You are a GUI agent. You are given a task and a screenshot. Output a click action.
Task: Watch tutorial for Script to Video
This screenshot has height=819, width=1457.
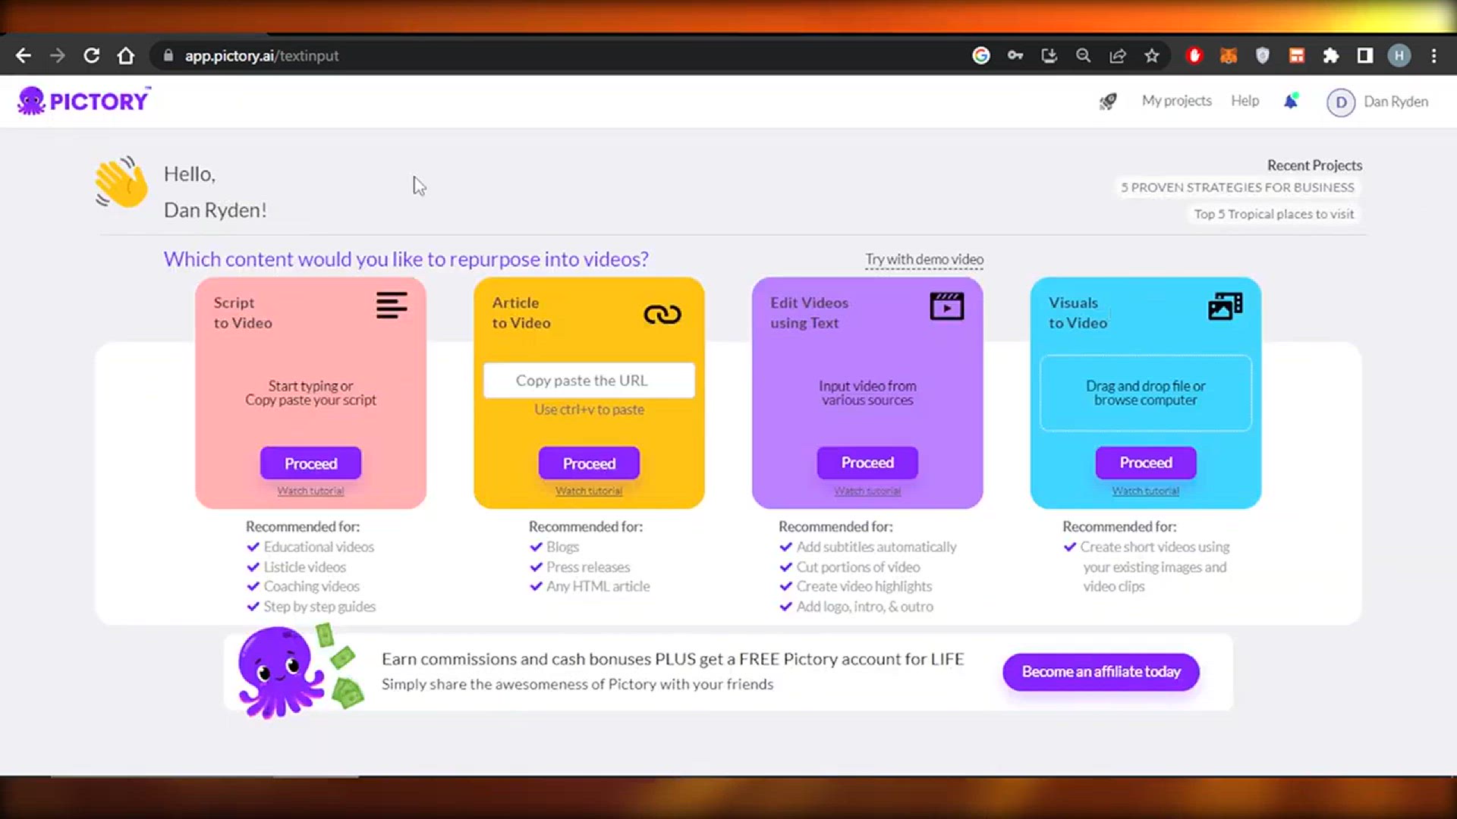(x=310, y=491)
